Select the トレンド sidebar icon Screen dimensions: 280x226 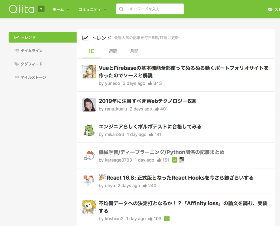click(x=17, y=37)
